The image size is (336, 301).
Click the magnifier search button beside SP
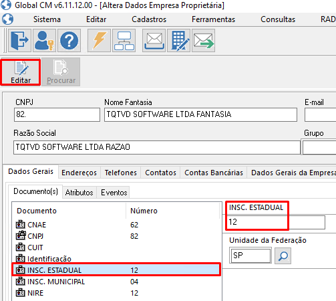pyautogui.click(x=283, y=256)
